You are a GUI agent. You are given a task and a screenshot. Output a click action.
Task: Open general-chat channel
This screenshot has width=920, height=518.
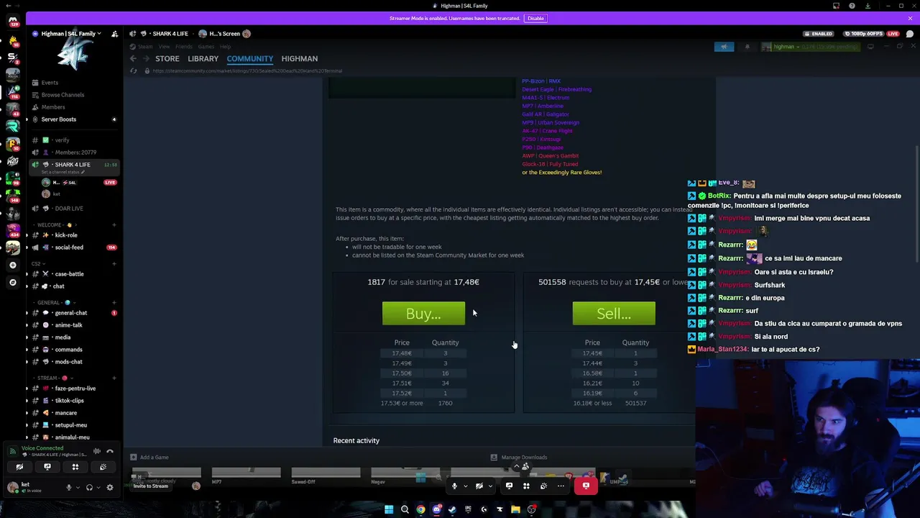click(x=70, y=313)
